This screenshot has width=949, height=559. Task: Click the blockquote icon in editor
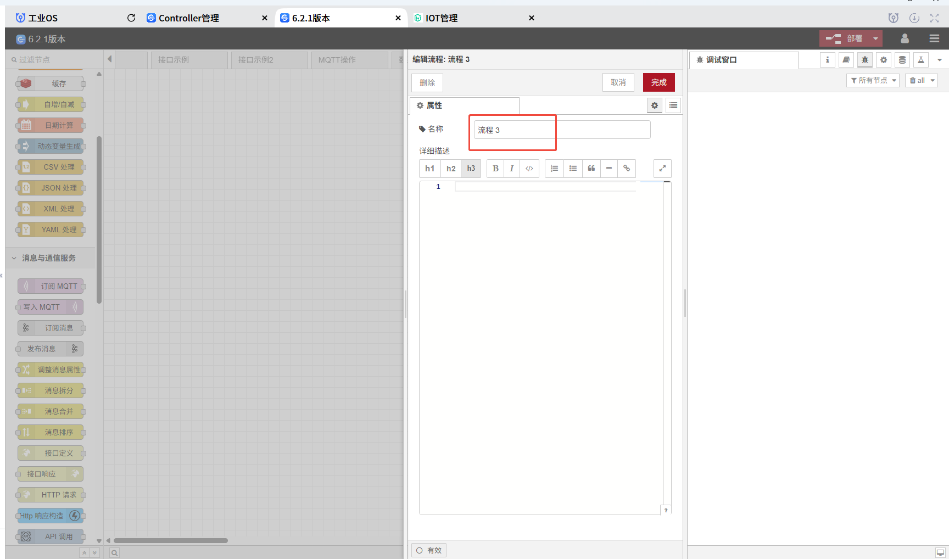(591, 169)
